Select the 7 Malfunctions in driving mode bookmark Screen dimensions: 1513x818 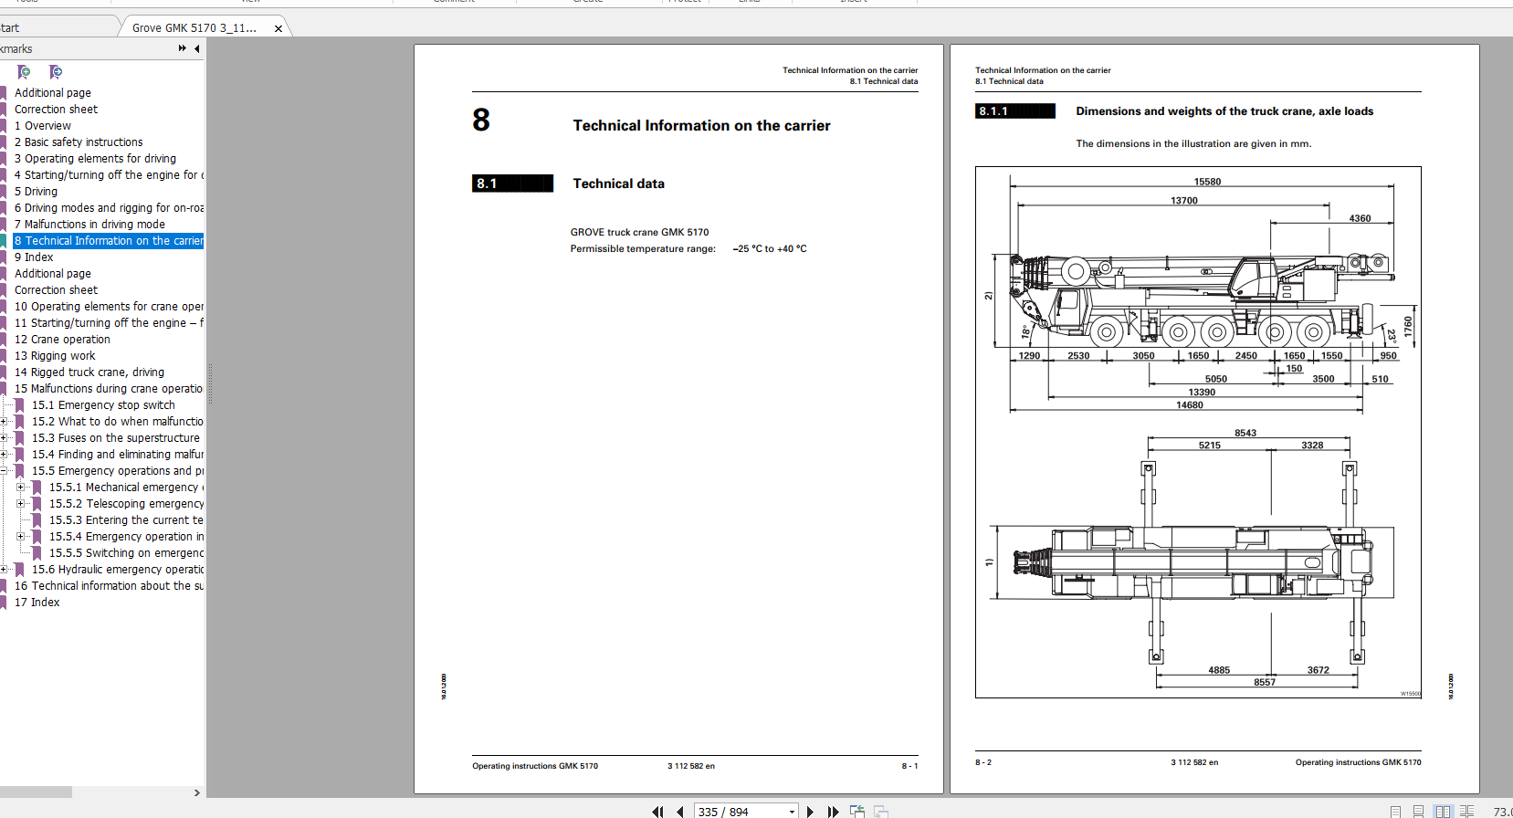89,225
